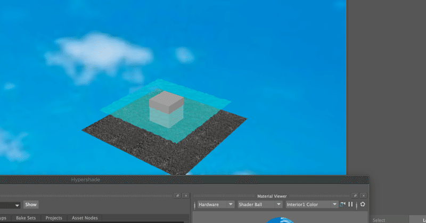426x223 pixels.
Task: Open the Shader Ball geometry dropdown
Action: (x=260, y=204)
